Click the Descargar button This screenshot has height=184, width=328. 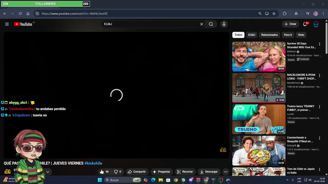pos(209,172)
